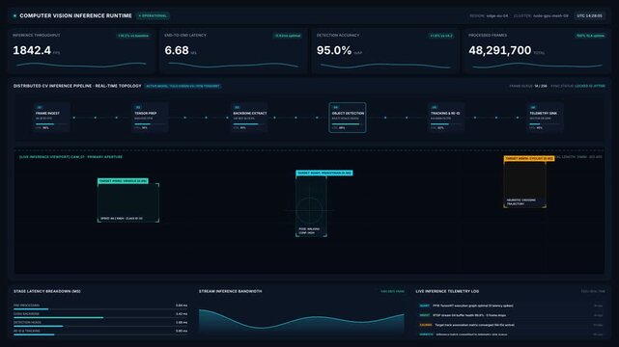Click the orange-tagged track association log entry
The image size is (619, 347).
coord(511,325)
